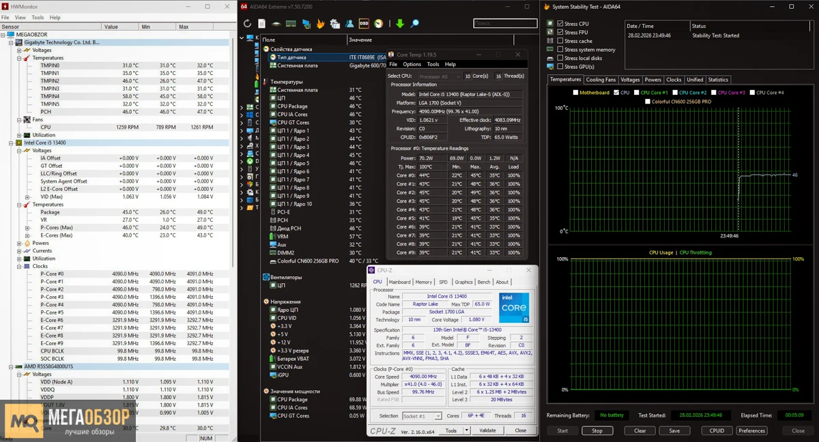Collapse the Clocks node in HWMonitor
This screenshot has width=819, height=442.
(19, 267)
